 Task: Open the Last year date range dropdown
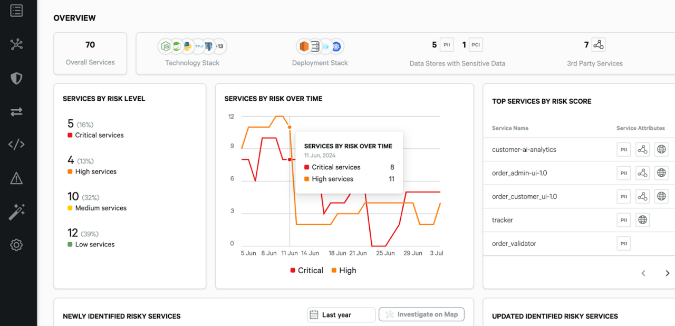point(341,315)
